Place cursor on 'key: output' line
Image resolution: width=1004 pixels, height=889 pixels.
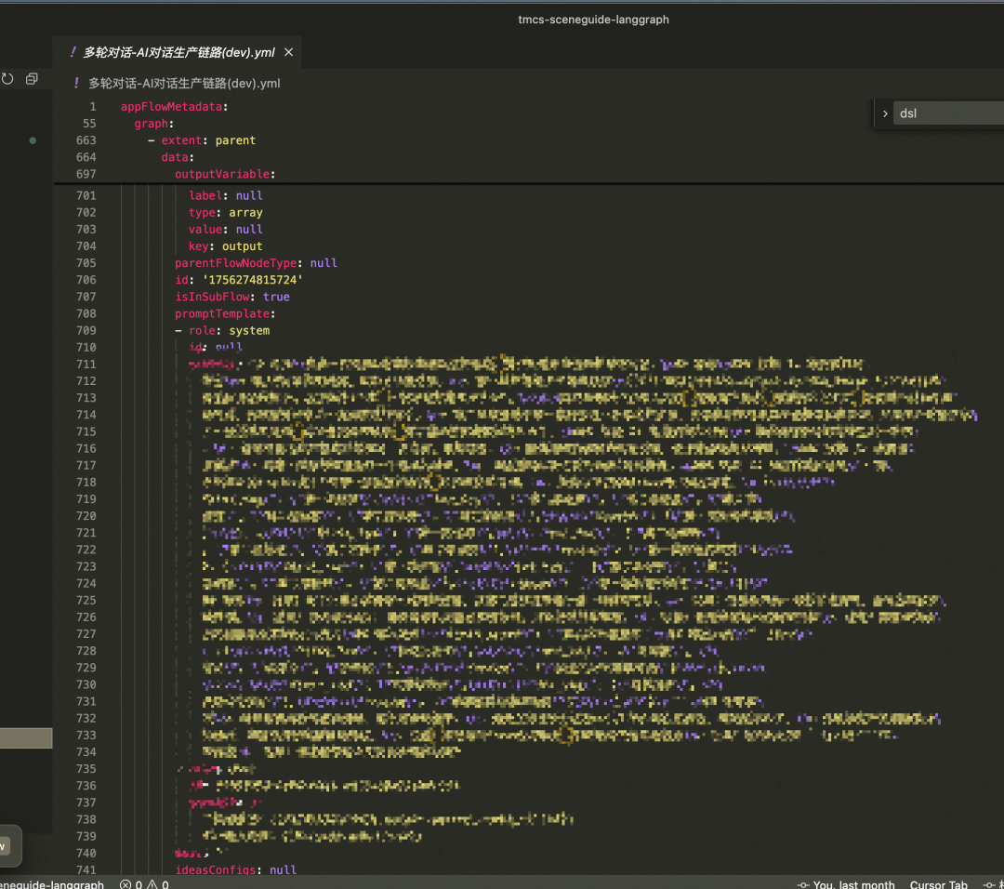tap(225, 245)
